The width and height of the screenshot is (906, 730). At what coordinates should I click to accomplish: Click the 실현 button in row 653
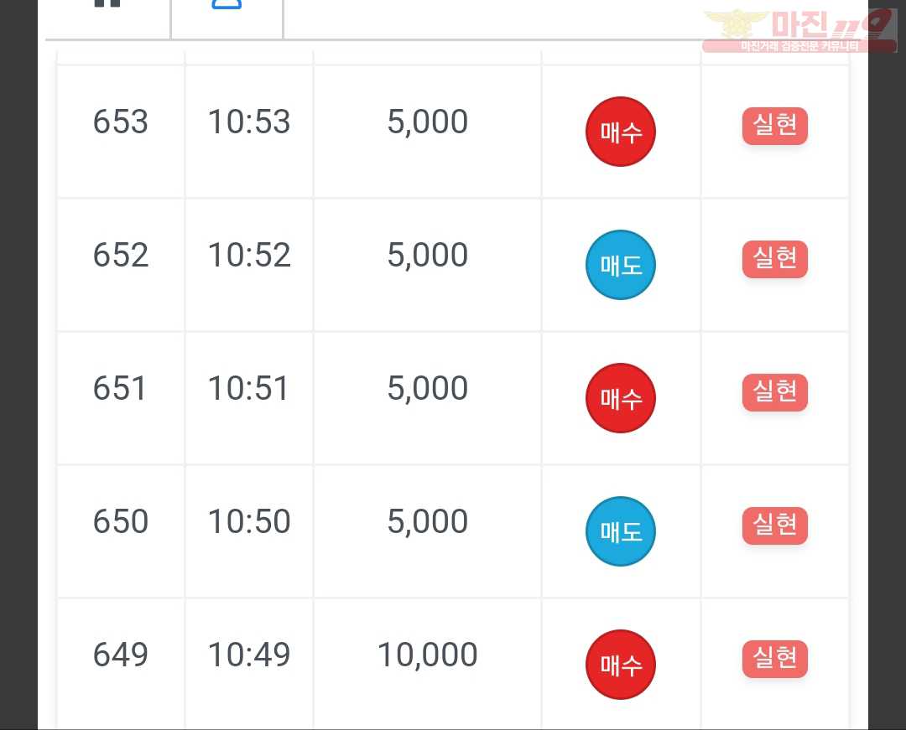(775, 126)
